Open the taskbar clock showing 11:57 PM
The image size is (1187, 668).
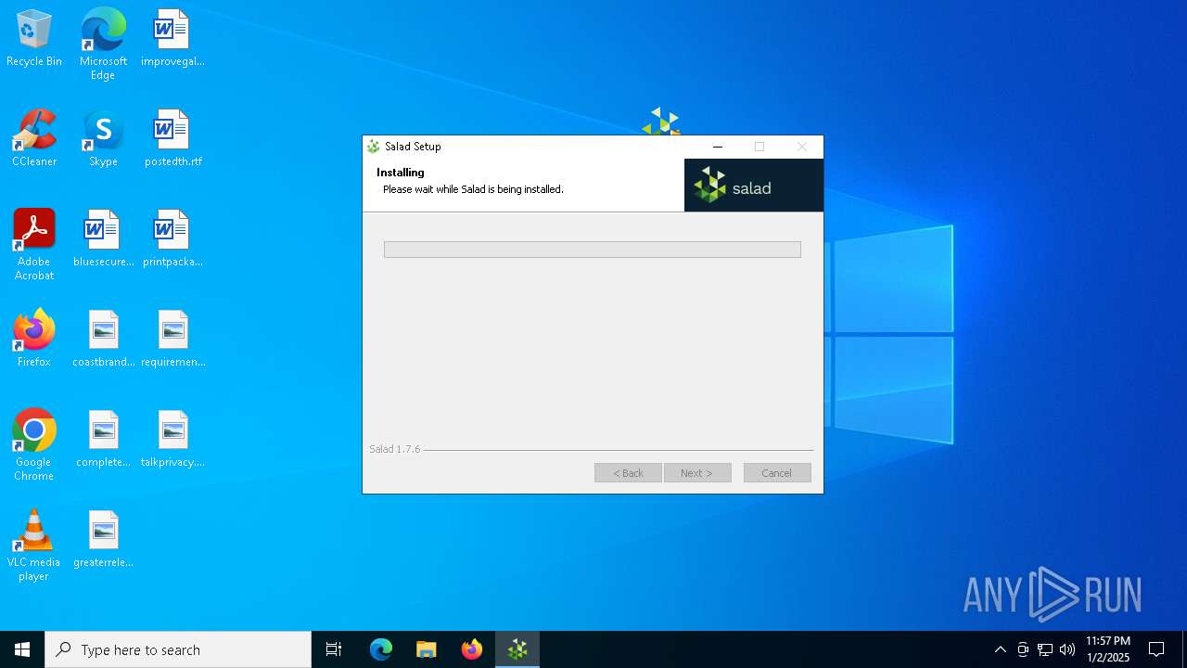(x=1108, y=649)
